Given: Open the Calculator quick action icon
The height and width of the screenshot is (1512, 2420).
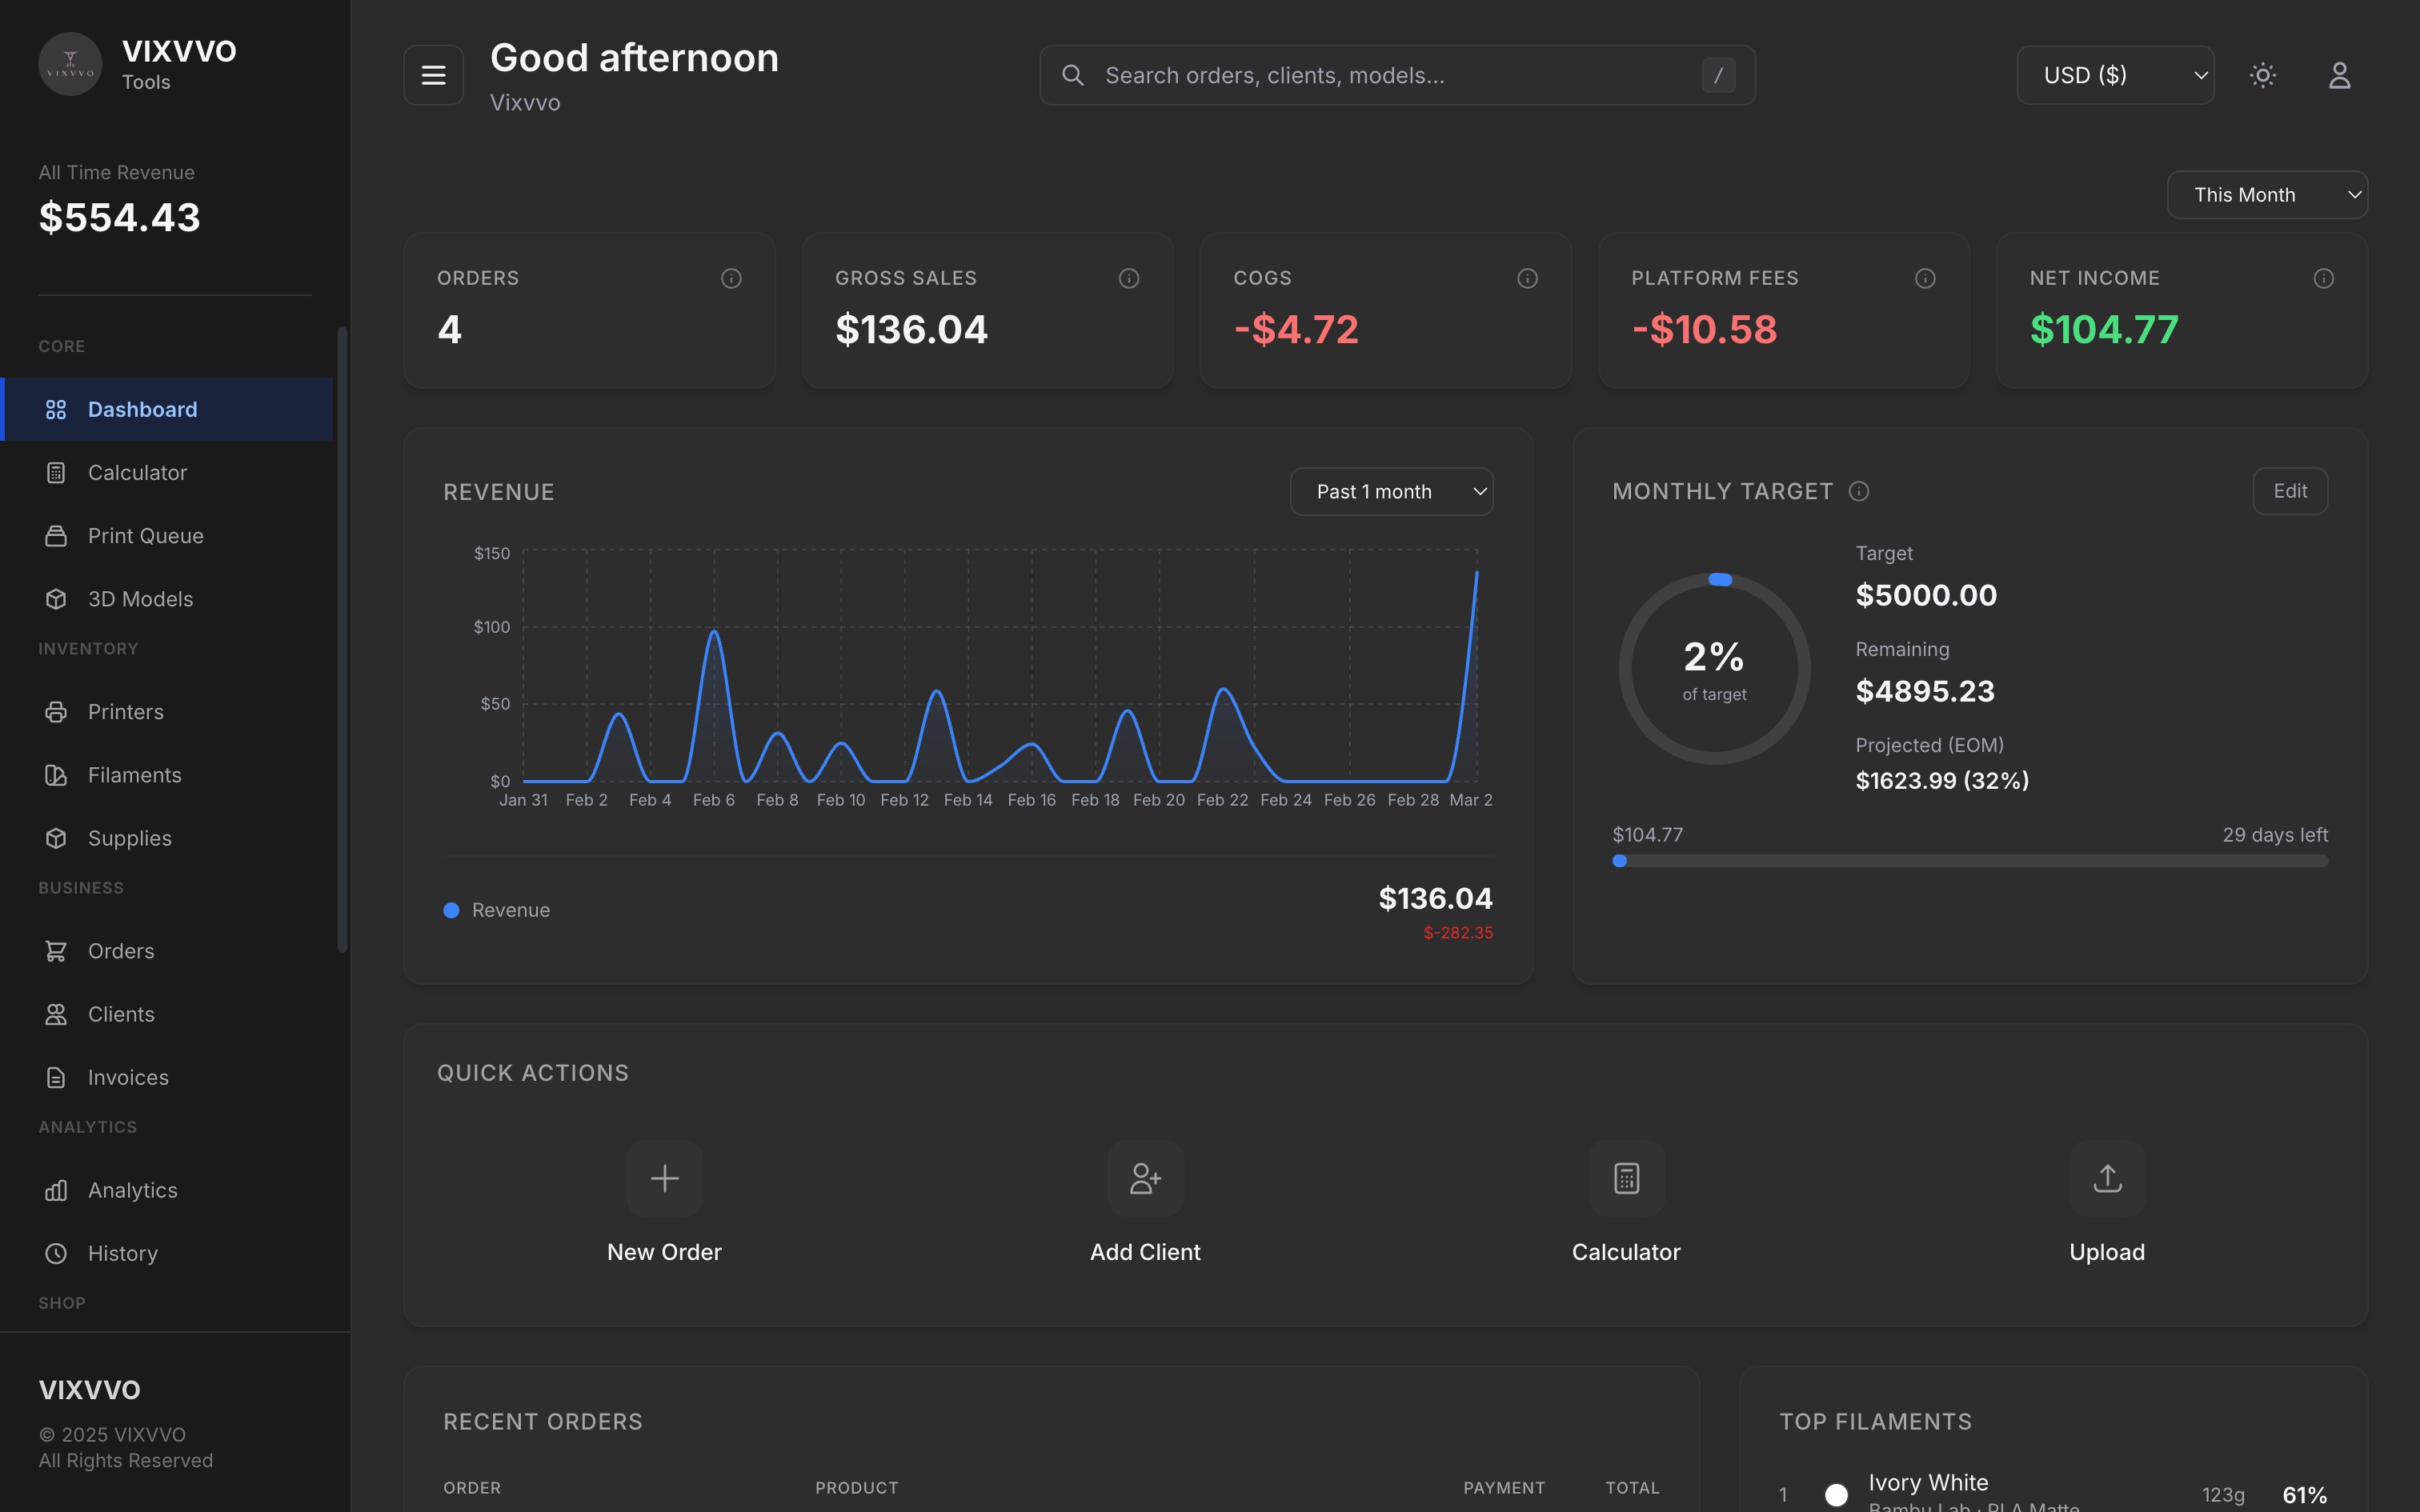Looking at the screenshot, I should coord(1626,1178).
